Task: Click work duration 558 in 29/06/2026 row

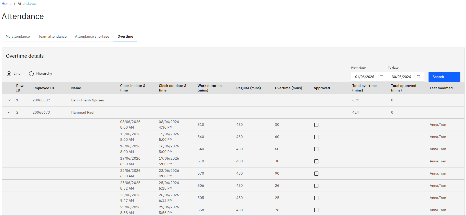Action: [201, 210]
